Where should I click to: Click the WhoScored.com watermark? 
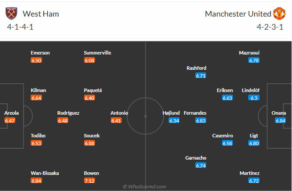point(144,187)
